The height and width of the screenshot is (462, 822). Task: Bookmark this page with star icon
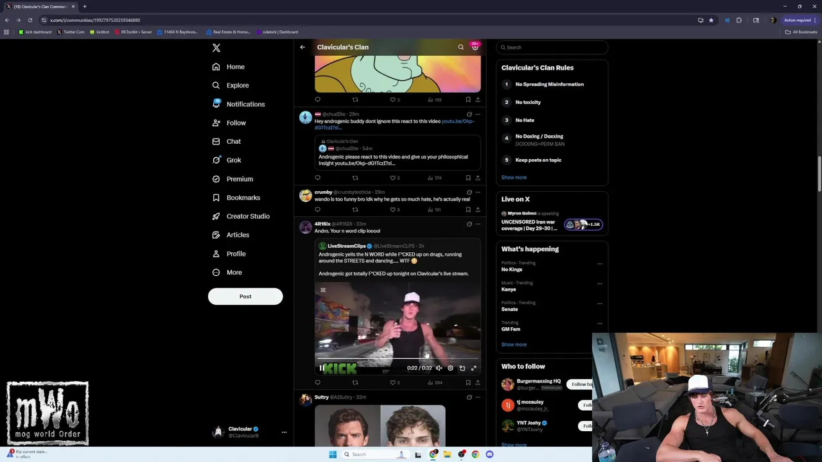click(711, 20)
